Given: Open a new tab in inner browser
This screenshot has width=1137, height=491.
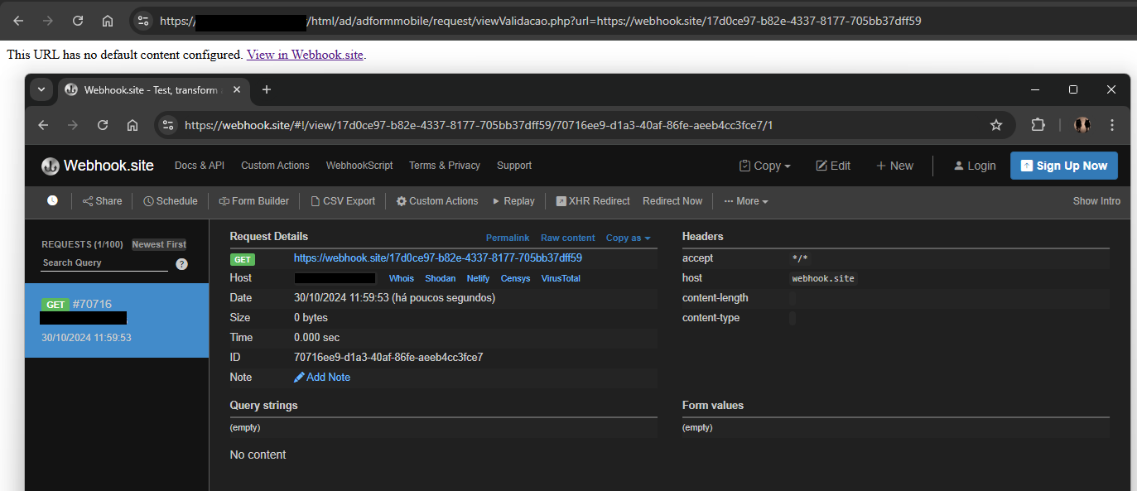Looking at the screenshot, I should click(266, 89).
